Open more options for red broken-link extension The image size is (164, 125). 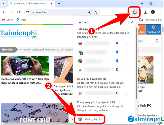click(126, 93)
